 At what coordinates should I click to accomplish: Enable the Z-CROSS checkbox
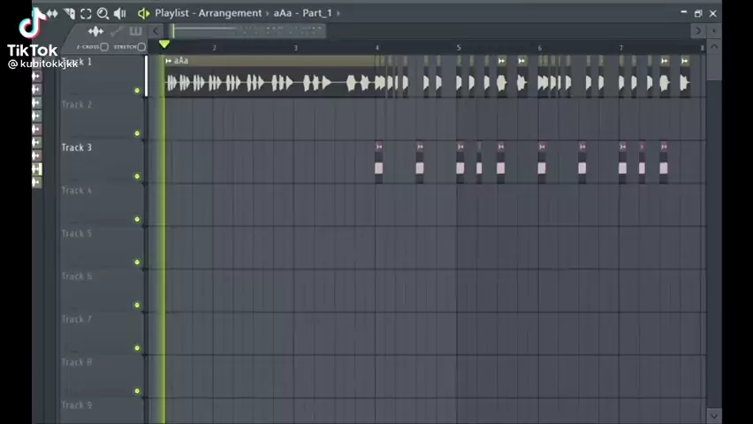coord(104,47)
